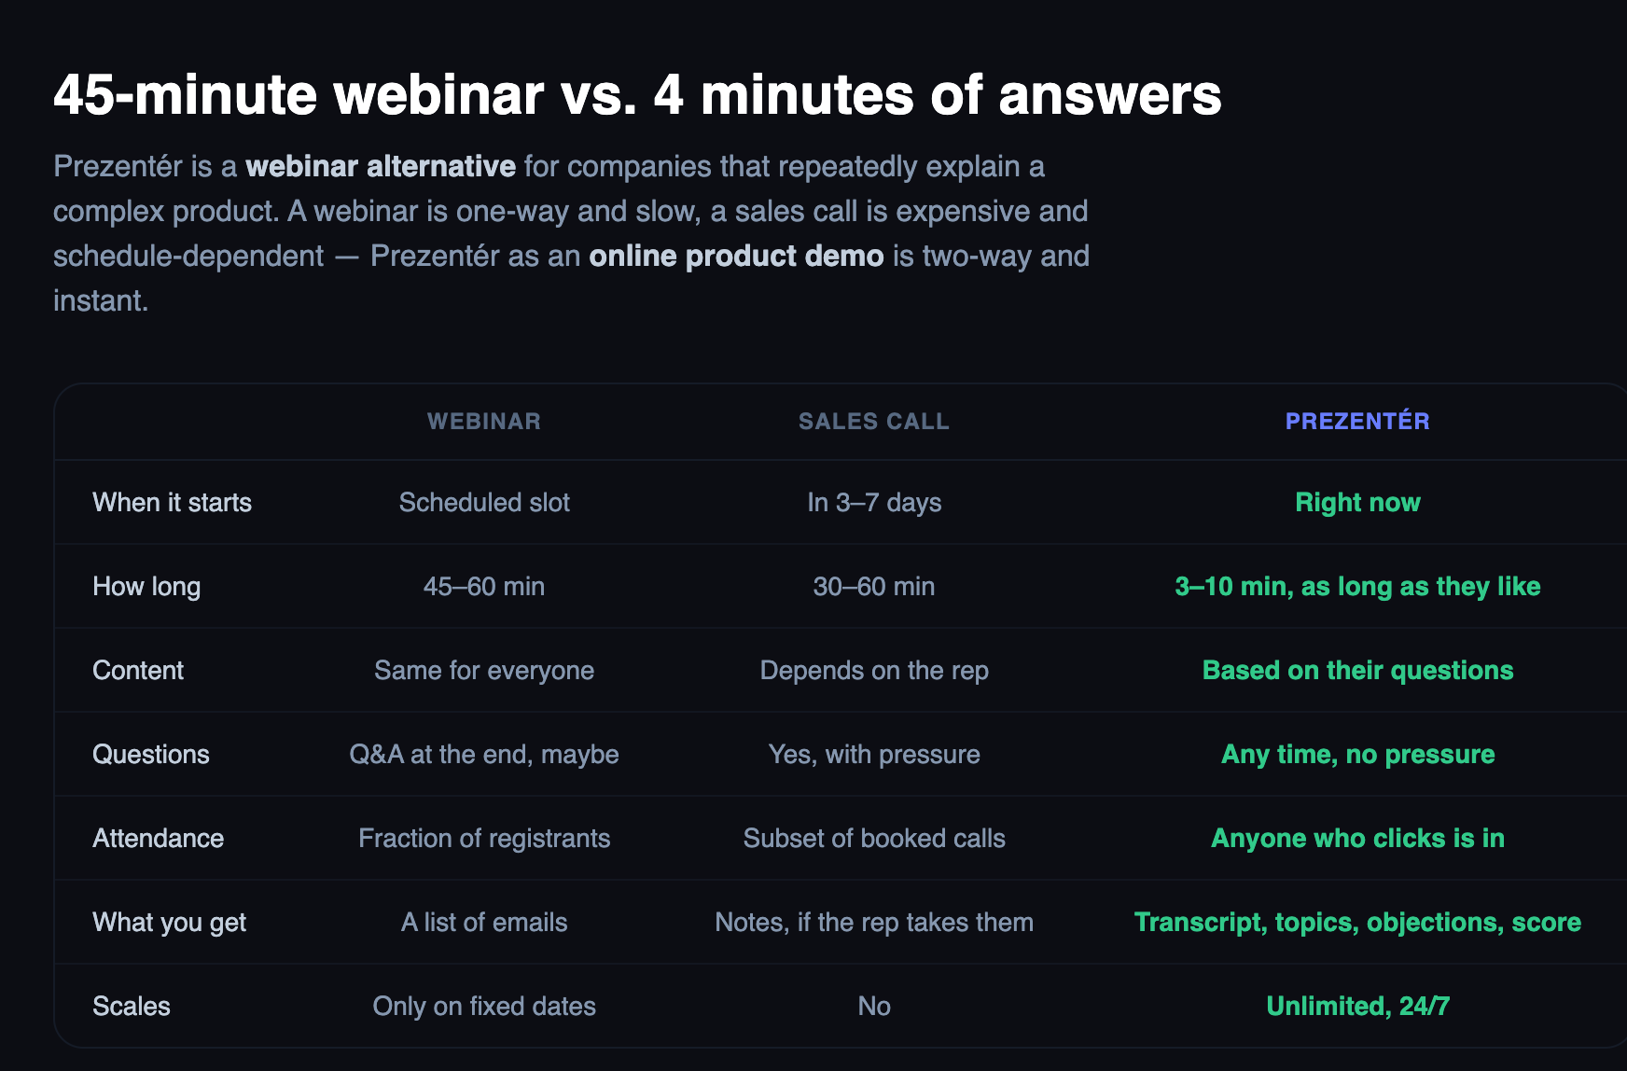Click the 'Scheduled slot' cell
The width and height of the screenshot is (1627, 1071).
484,502
